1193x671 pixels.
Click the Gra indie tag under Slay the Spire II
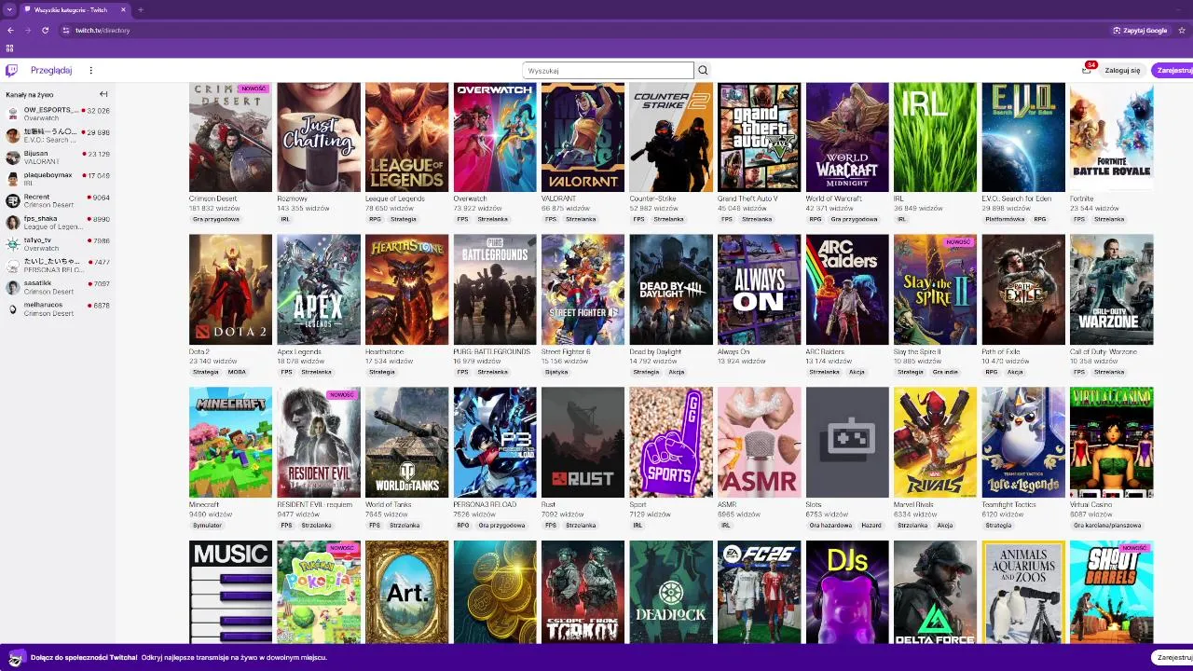(945, 372)
